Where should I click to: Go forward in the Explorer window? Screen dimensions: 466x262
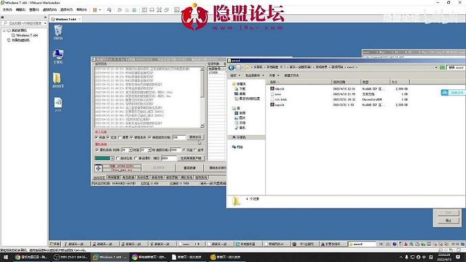[238, 68]
